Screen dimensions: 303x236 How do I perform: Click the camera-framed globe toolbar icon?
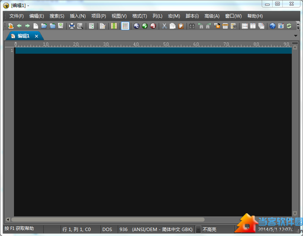click(x=281, y=26)
